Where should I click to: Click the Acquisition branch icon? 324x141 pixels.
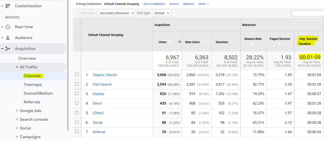8,49
